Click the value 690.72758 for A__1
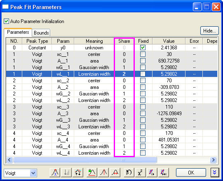 click(169, 61)
